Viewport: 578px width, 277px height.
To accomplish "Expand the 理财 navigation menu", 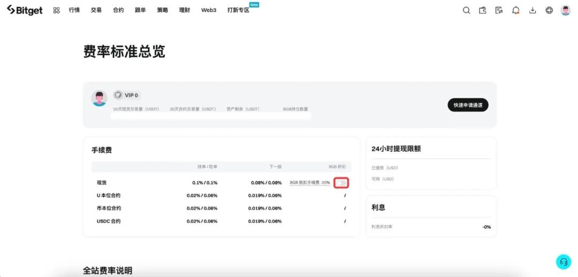I will pyautogui.click(x=185, y=10).
